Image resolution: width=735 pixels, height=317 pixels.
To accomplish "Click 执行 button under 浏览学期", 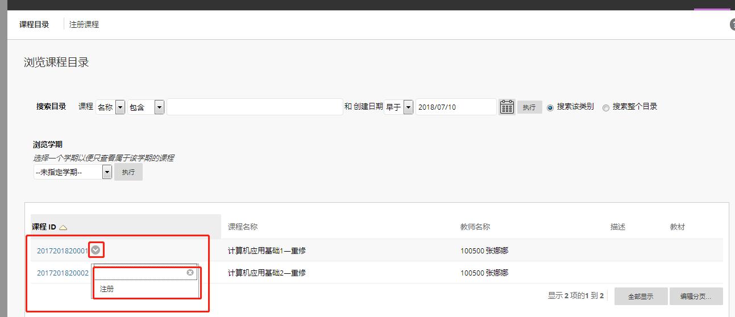I will [x=128, y=172].
